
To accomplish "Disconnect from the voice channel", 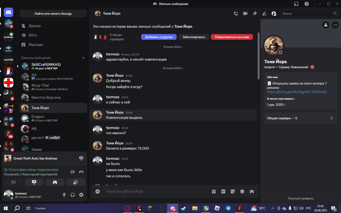I will [x=81, y=172].
